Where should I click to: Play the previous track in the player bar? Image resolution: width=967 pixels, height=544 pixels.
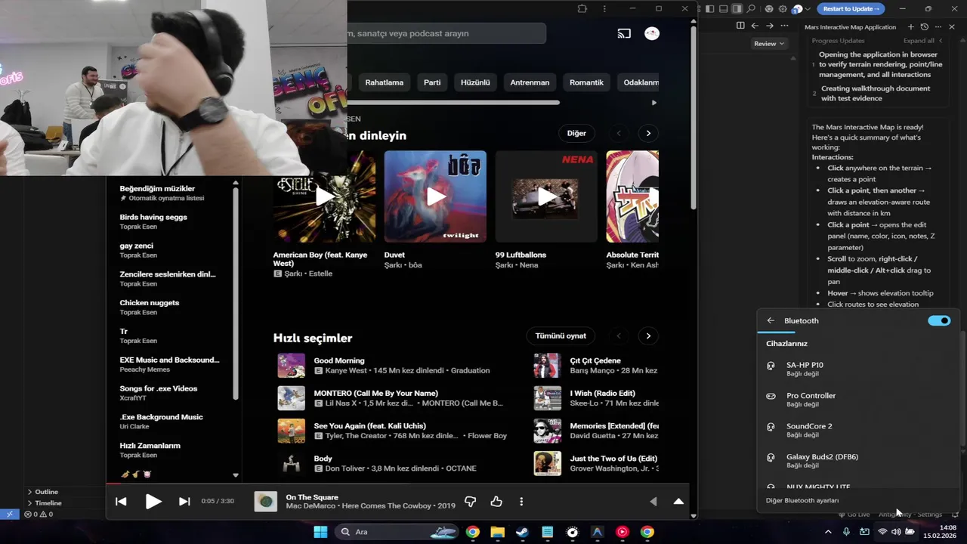tap(121, 501)
